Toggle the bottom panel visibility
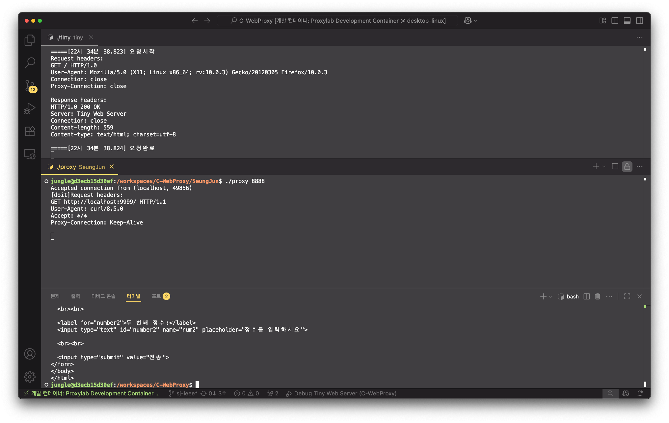 627,21
